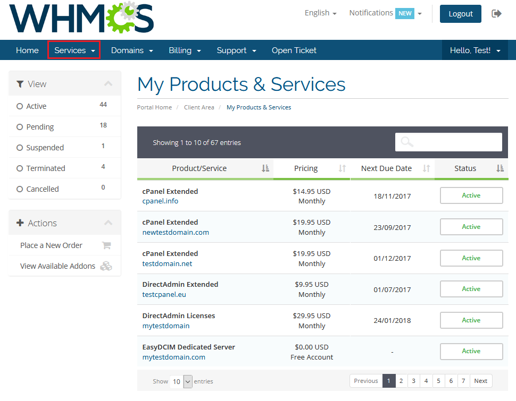Collapse the View panel chevron
Viewport: 516px width, 401px height.
coord(109,83)
